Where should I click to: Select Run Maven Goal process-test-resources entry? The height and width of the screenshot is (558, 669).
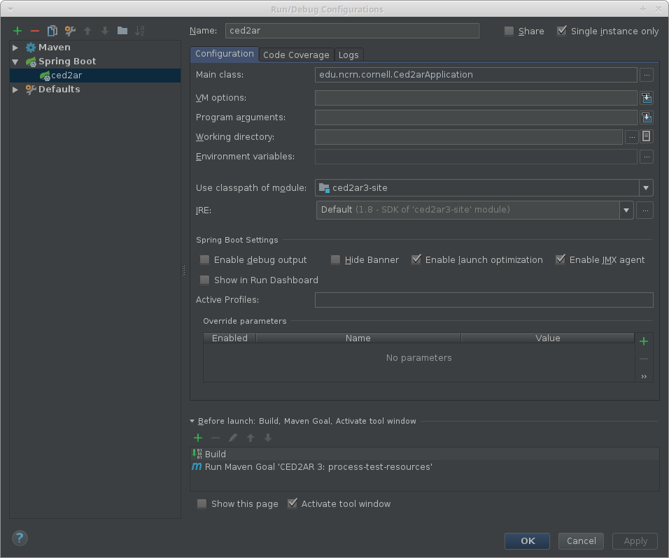[425, 467]
